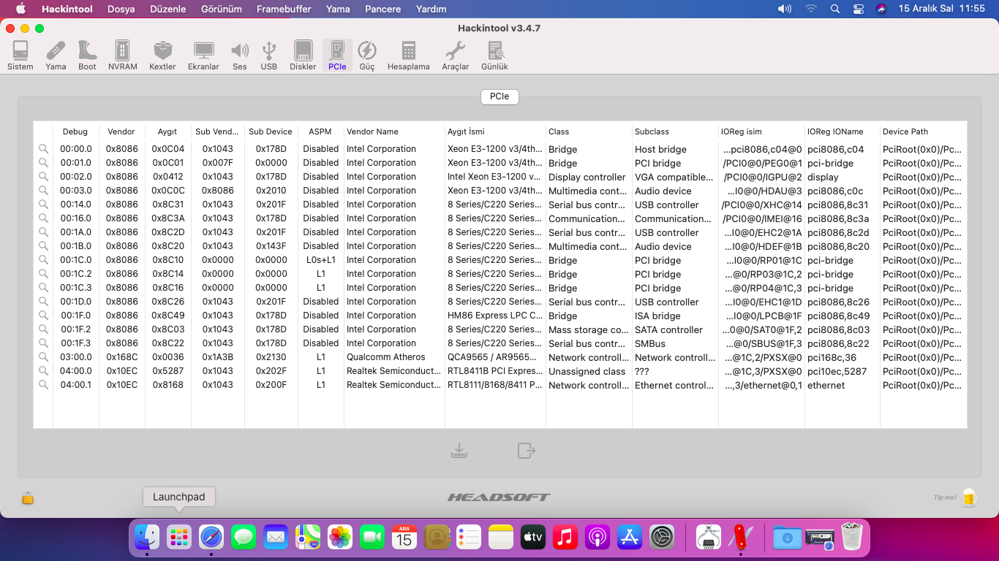Click the download/update PCI IDs icon

pos(459,451)
